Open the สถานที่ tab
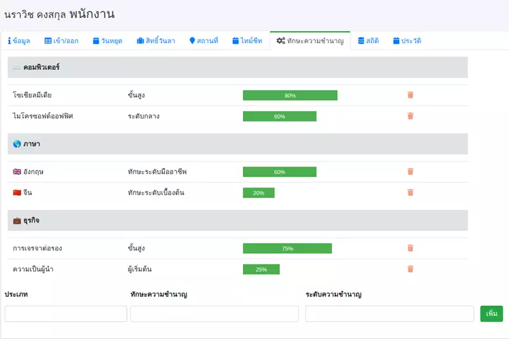 [x=204, y=41]
